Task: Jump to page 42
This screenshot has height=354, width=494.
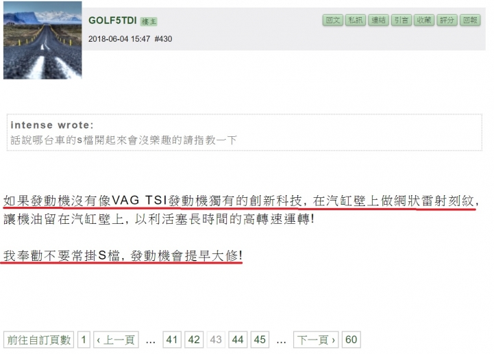Action: click(x=194, y=340)
